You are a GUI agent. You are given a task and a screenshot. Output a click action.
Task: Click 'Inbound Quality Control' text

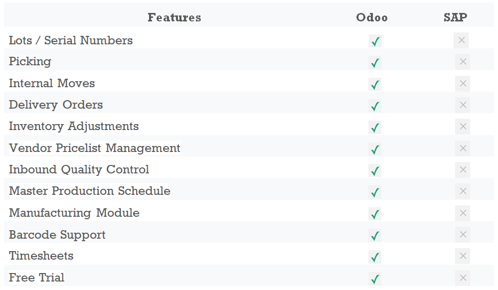click(x=79, y=169)
